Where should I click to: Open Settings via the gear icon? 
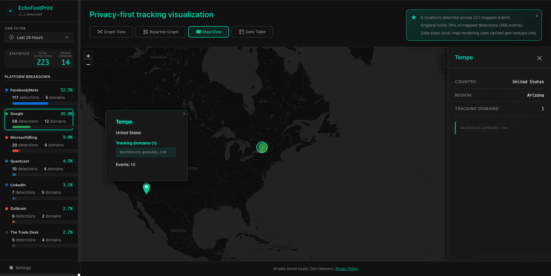[x=11, y=267]
